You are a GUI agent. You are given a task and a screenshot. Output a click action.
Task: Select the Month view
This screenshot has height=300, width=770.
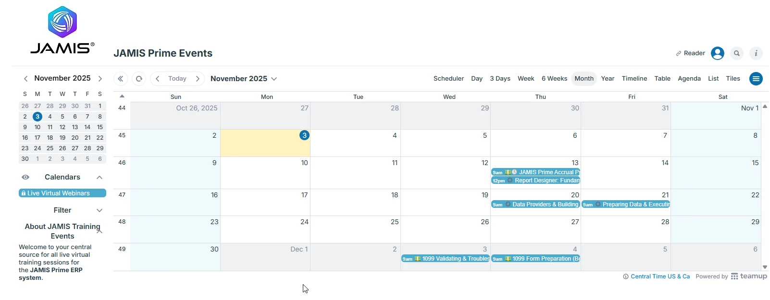[584, 79]
